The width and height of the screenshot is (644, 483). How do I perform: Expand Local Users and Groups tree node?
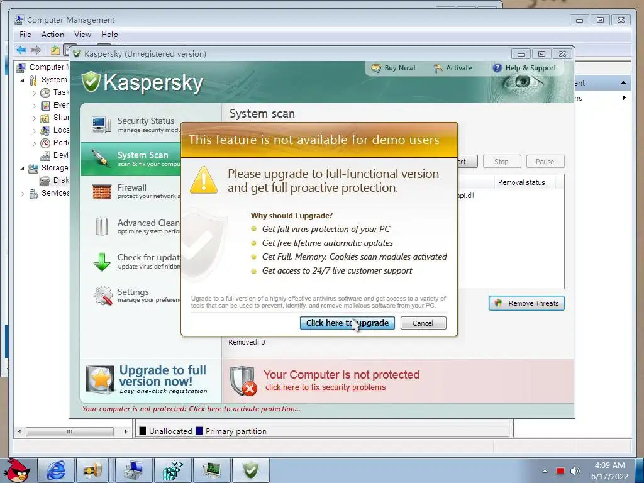[x=34, y=131]
